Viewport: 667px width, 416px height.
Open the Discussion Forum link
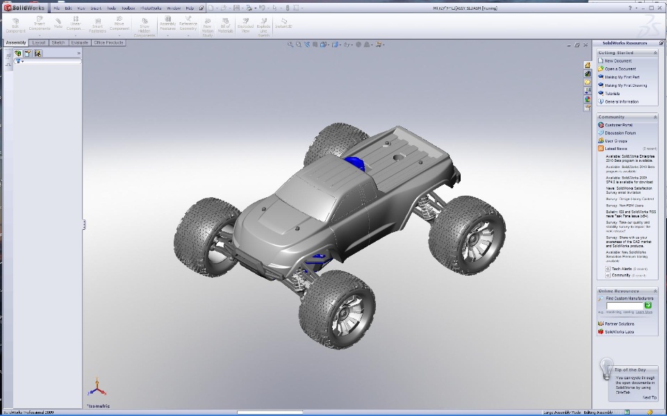[x=620, y=133]
